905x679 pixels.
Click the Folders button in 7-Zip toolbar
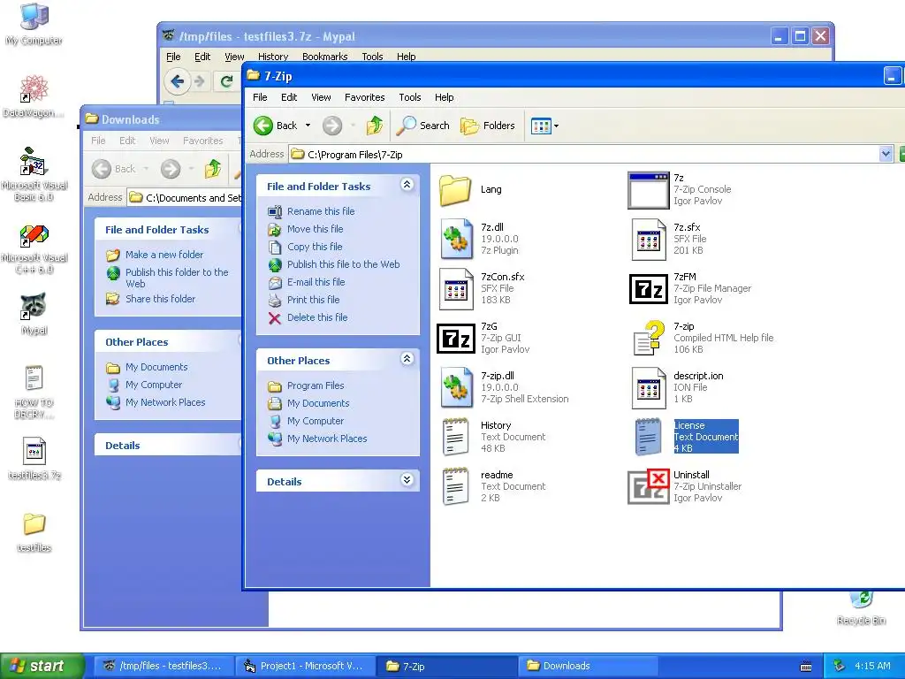pos(488,126)
